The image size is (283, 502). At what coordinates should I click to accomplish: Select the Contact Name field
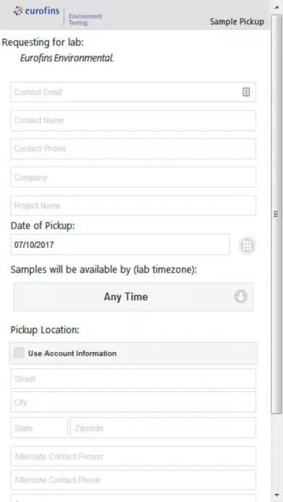(x=134, y=120)
